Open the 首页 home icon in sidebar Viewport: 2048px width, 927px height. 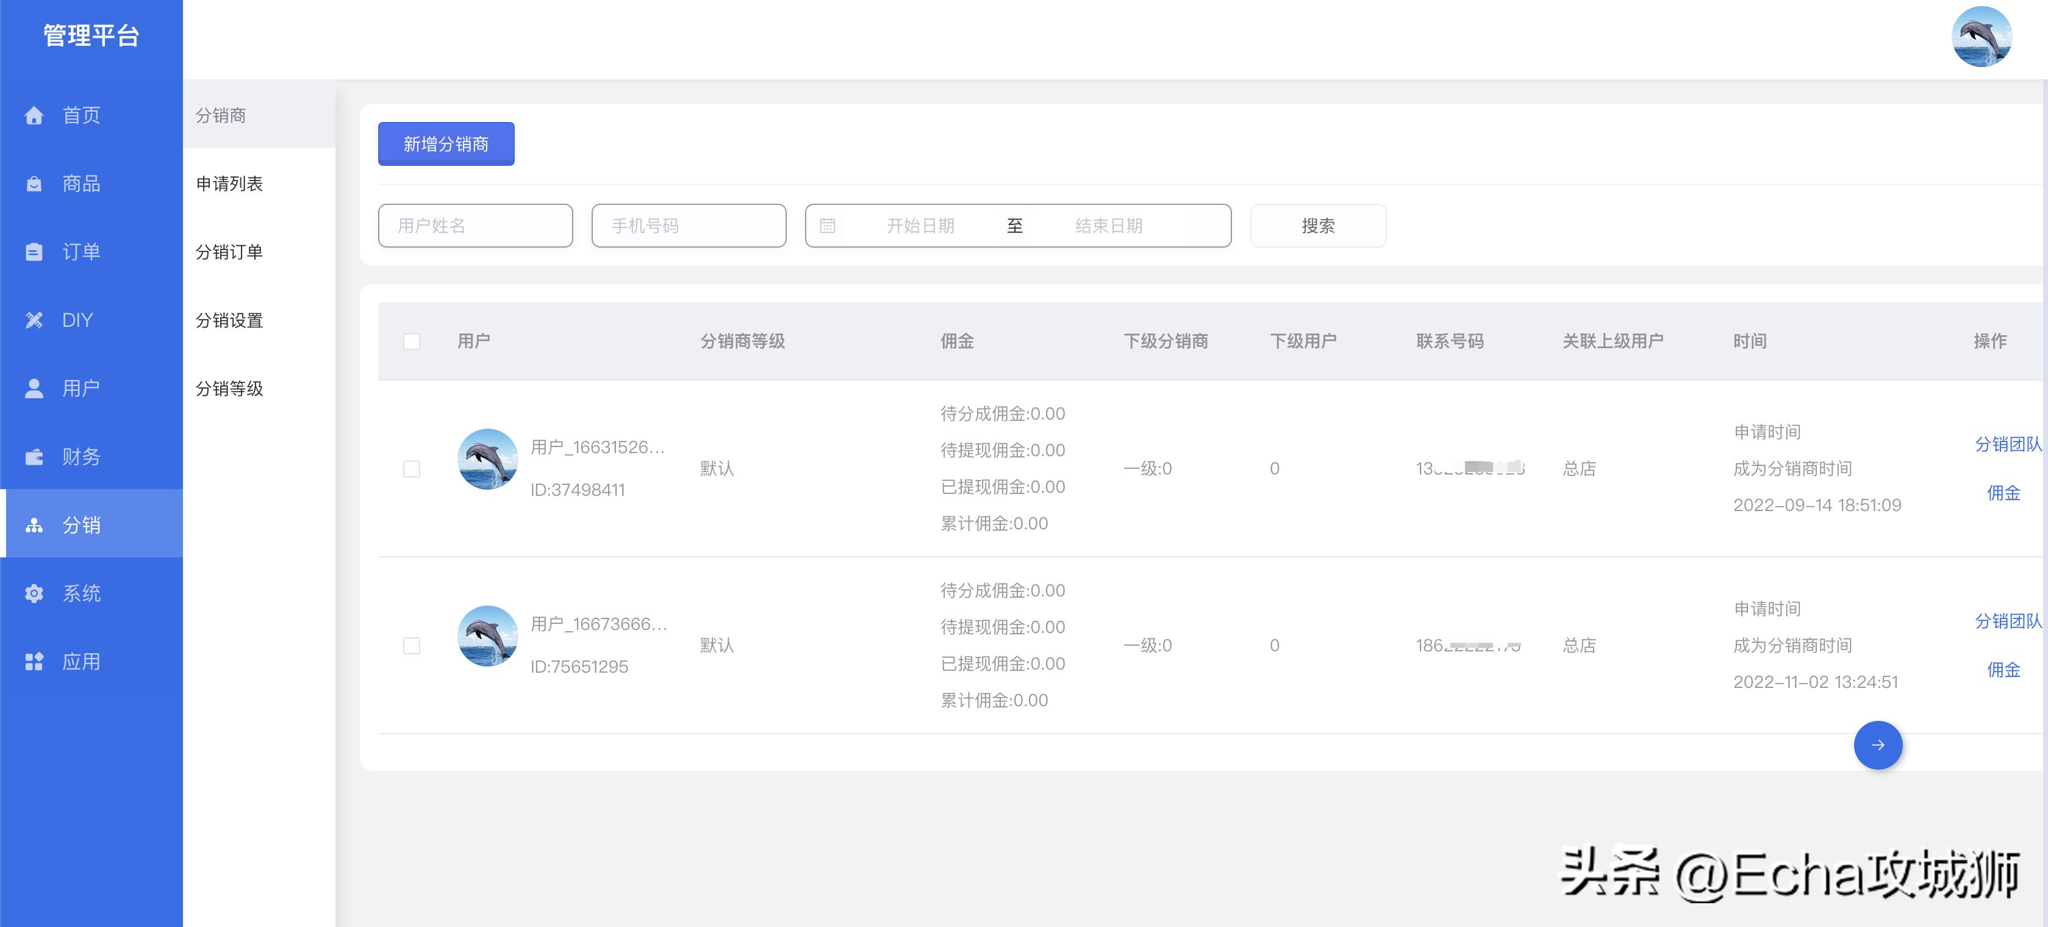(x=34, y=116)
